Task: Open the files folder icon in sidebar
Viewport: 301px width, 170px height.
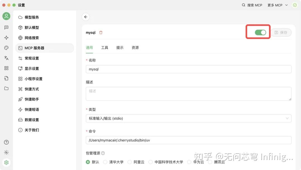Action: [x=6, y=88]
